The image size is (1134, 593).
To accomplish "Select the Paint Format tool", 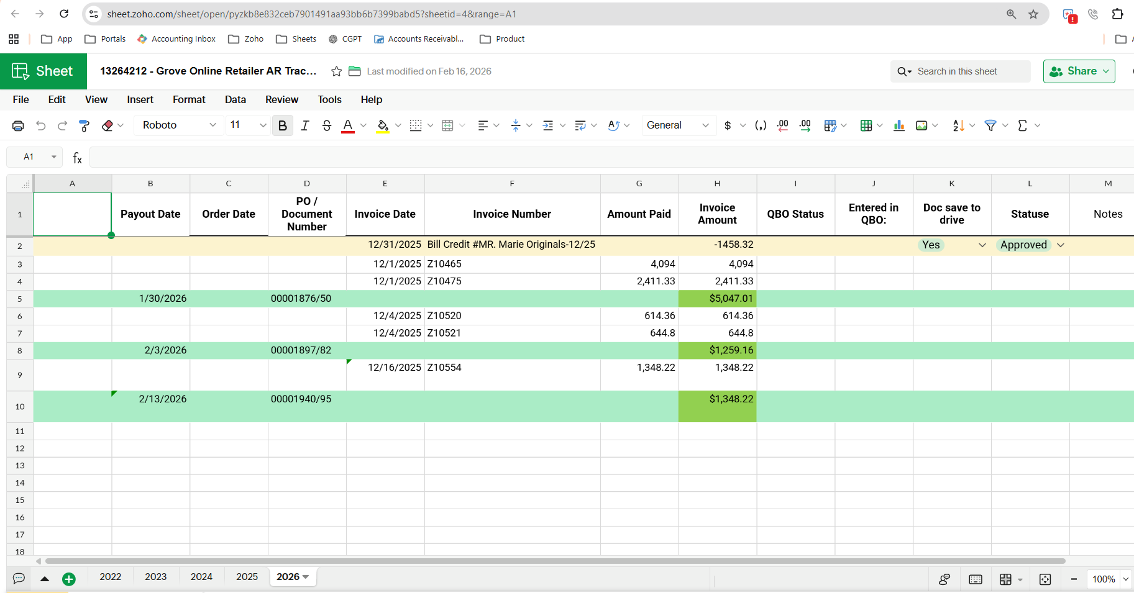I will tap(85, 125).
